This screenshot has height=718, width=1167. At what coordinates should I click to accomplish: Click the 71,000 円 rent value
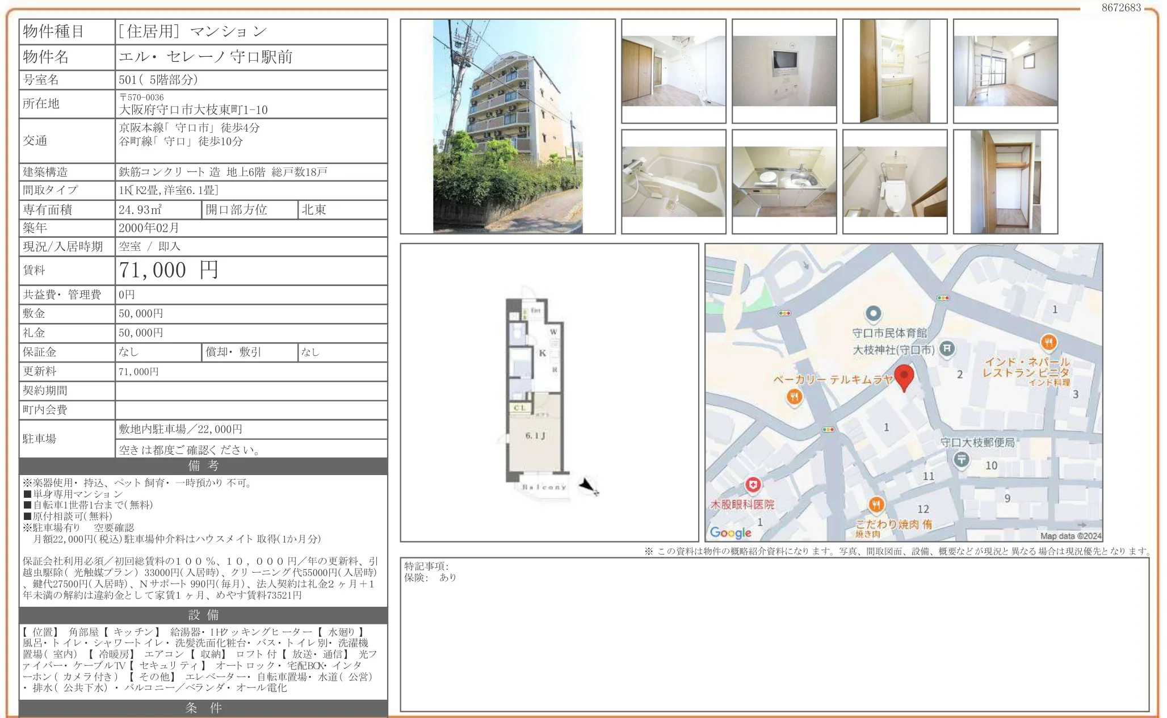coord(169,270)
